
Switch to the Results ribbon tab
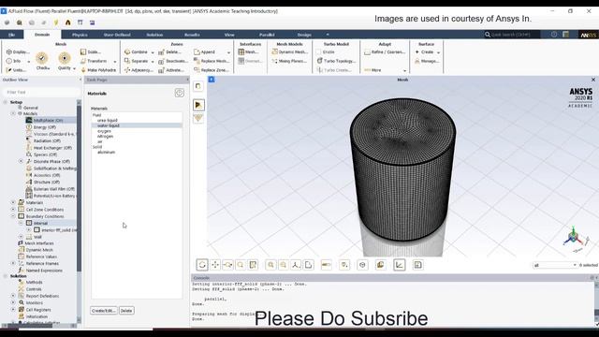coord(192,35)
